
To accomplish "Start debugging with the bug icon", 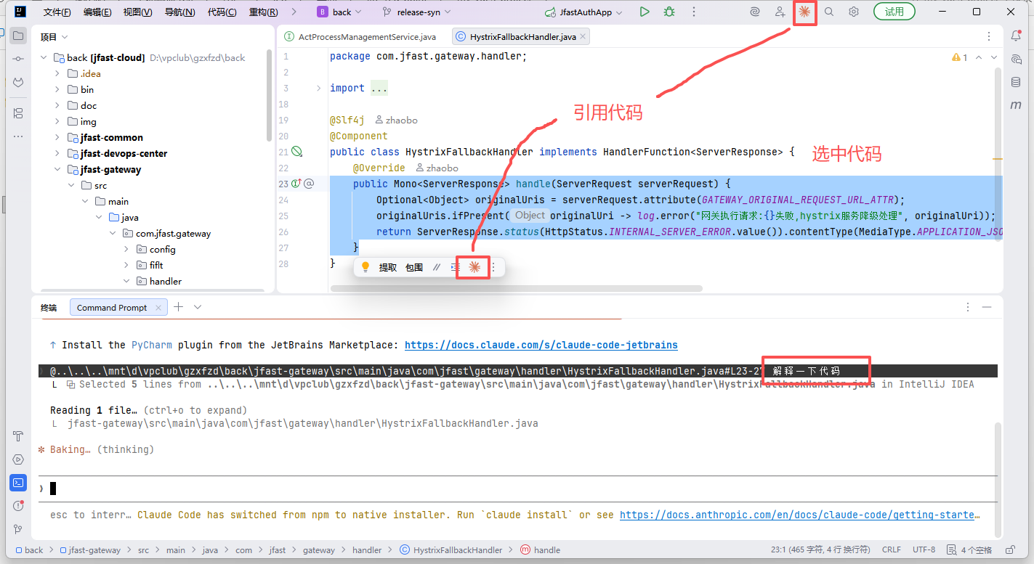I will tap(669, 12).
